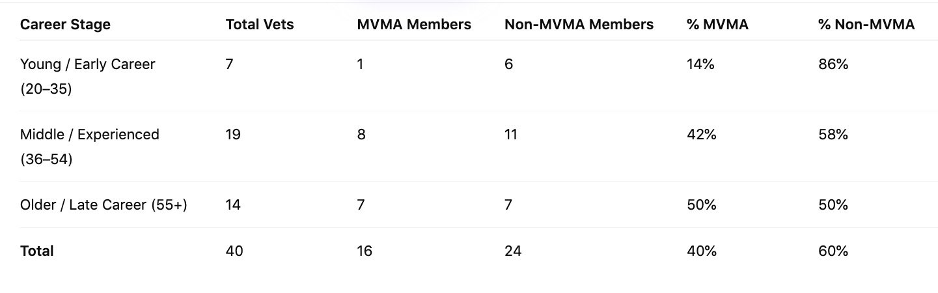Select the 14% MVMA percentage cell

click(701, 64)
